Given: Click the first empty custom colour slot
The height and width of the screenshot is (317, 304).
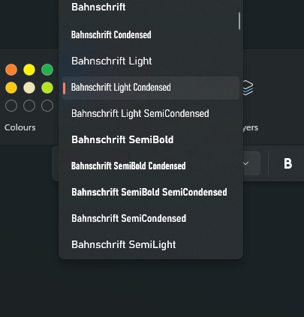Looking at the screenshot, I should [11, 106].
